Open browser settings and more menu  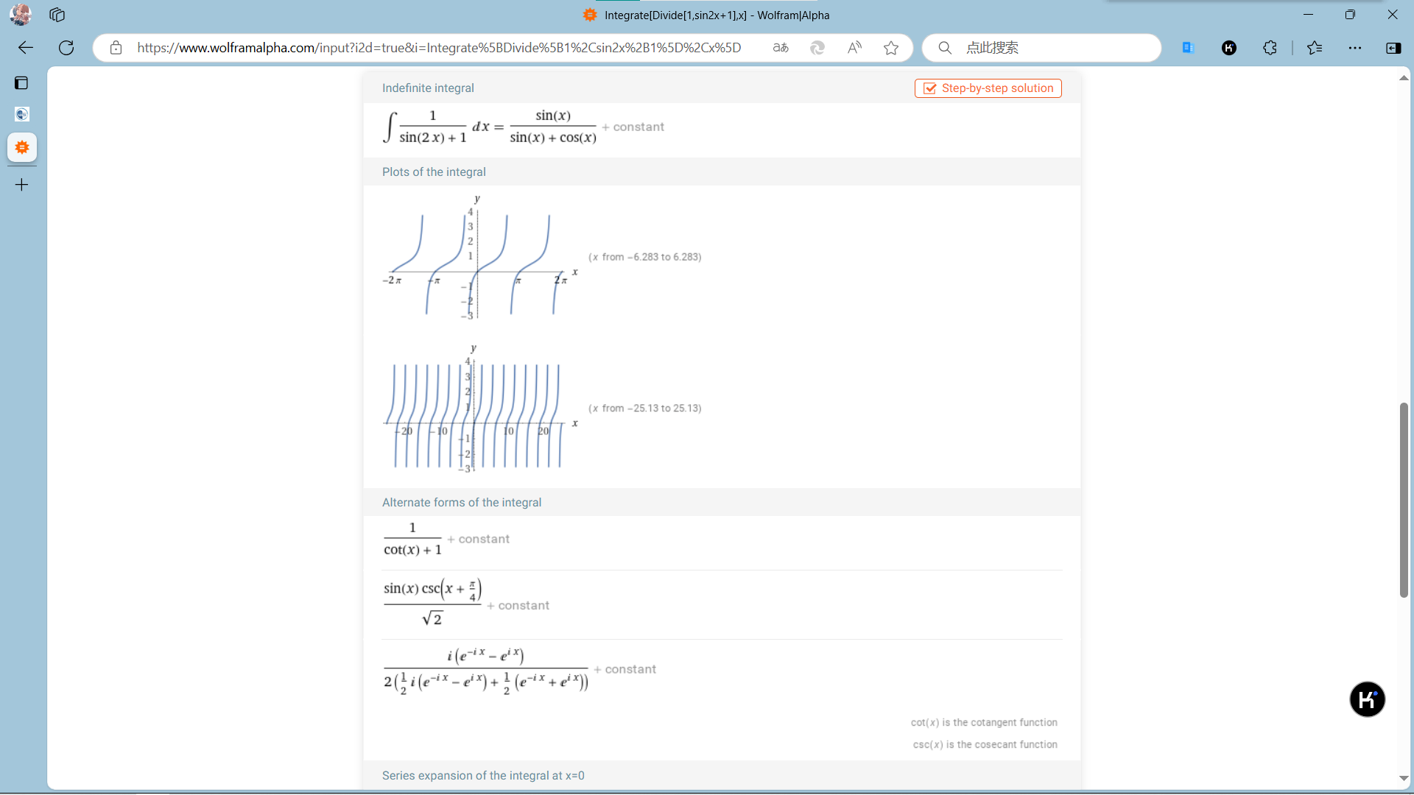click(1355, 48)
